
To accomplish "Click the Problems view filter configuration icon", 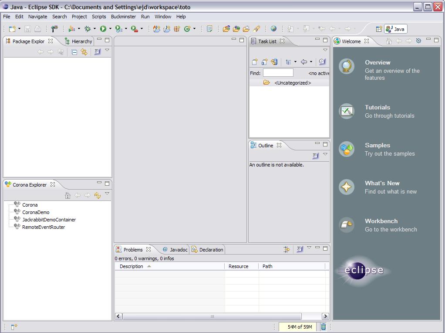I will [x=287, y=249].
